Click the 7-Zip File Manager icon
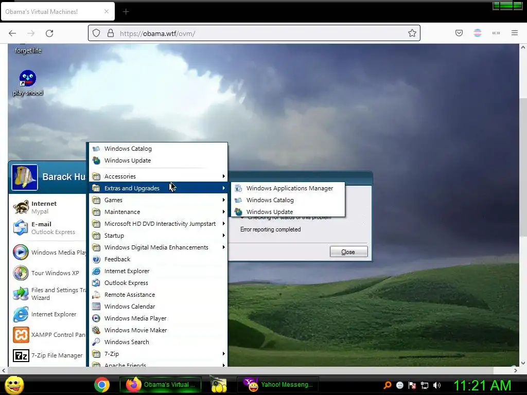Image resolution: width=527 pixels, height=395 pixels. [21, 355]
